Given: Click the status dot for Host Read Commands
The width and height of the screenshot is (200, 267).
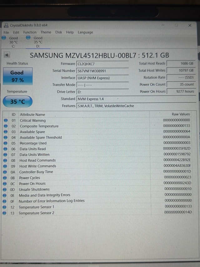Looking at the screenshot, I should [5, 161].
